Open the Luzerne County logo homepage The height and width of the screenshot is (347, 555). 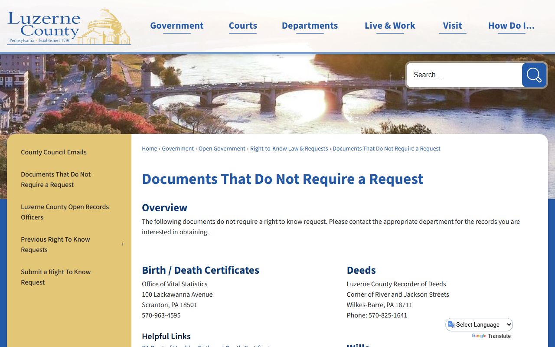tap(69, 26)
